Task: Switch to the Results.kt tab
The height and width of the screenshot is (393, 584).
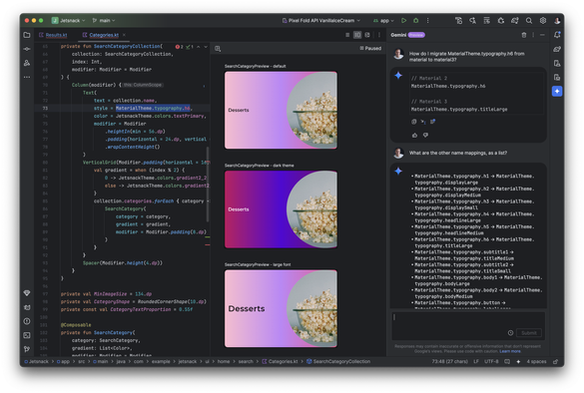Action: (x=53, y=35)
